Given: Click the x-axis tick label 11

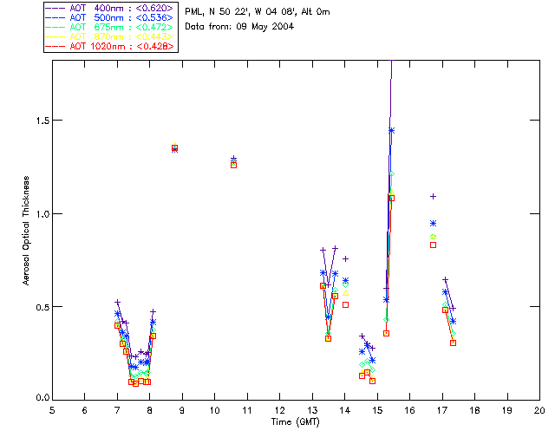Looking at the screenshot, I should [x=247, y=410].
